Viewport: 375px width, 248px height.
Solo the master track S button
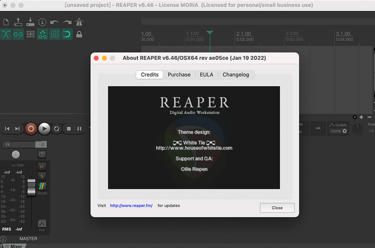[42, 176]
